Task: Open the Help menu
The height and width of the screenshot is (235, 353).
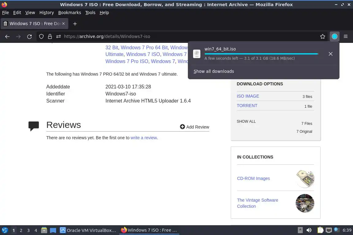Action: coord(104,13)
